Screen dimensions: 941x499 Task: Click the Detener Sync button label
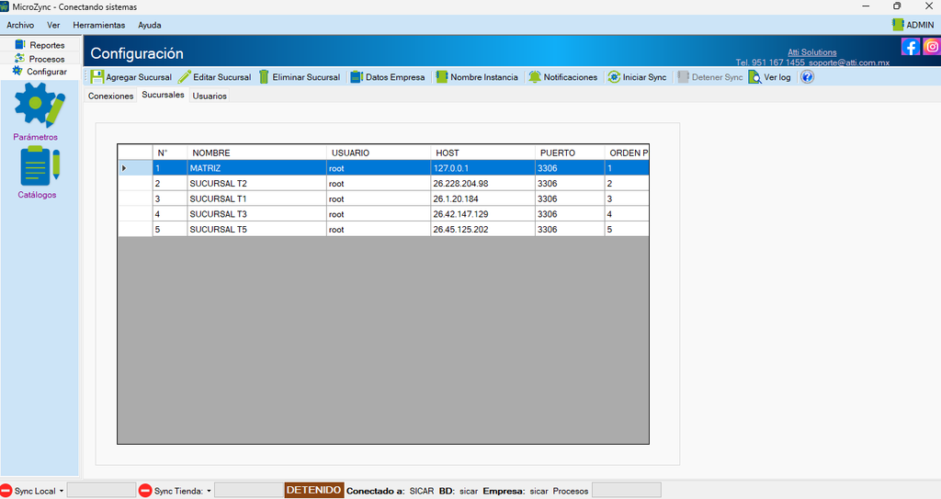(717, 77)
